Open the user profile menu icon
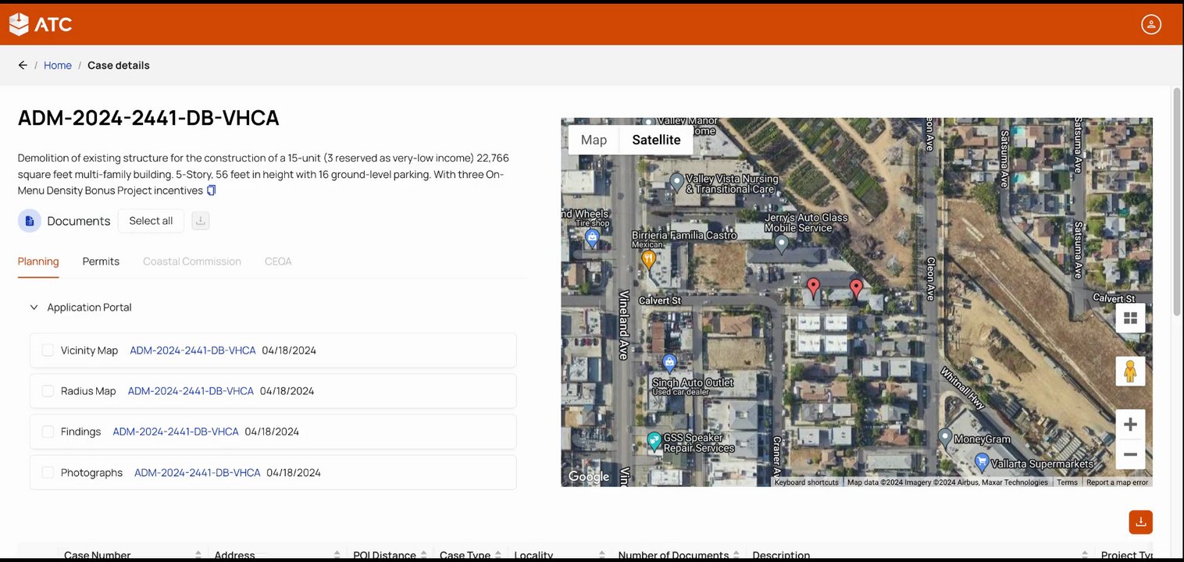Image resolution: width=1184 pixels, height=562 pixels. (x=1151, y=24)
